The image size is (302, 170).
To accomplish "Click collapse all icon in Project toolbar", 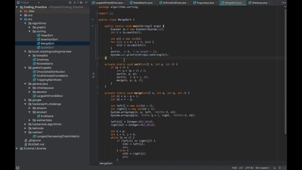I will pos(75,3).
